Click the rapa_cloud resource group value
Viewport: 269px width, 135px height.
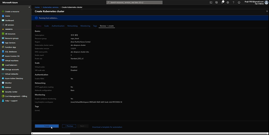click(75, 38)
